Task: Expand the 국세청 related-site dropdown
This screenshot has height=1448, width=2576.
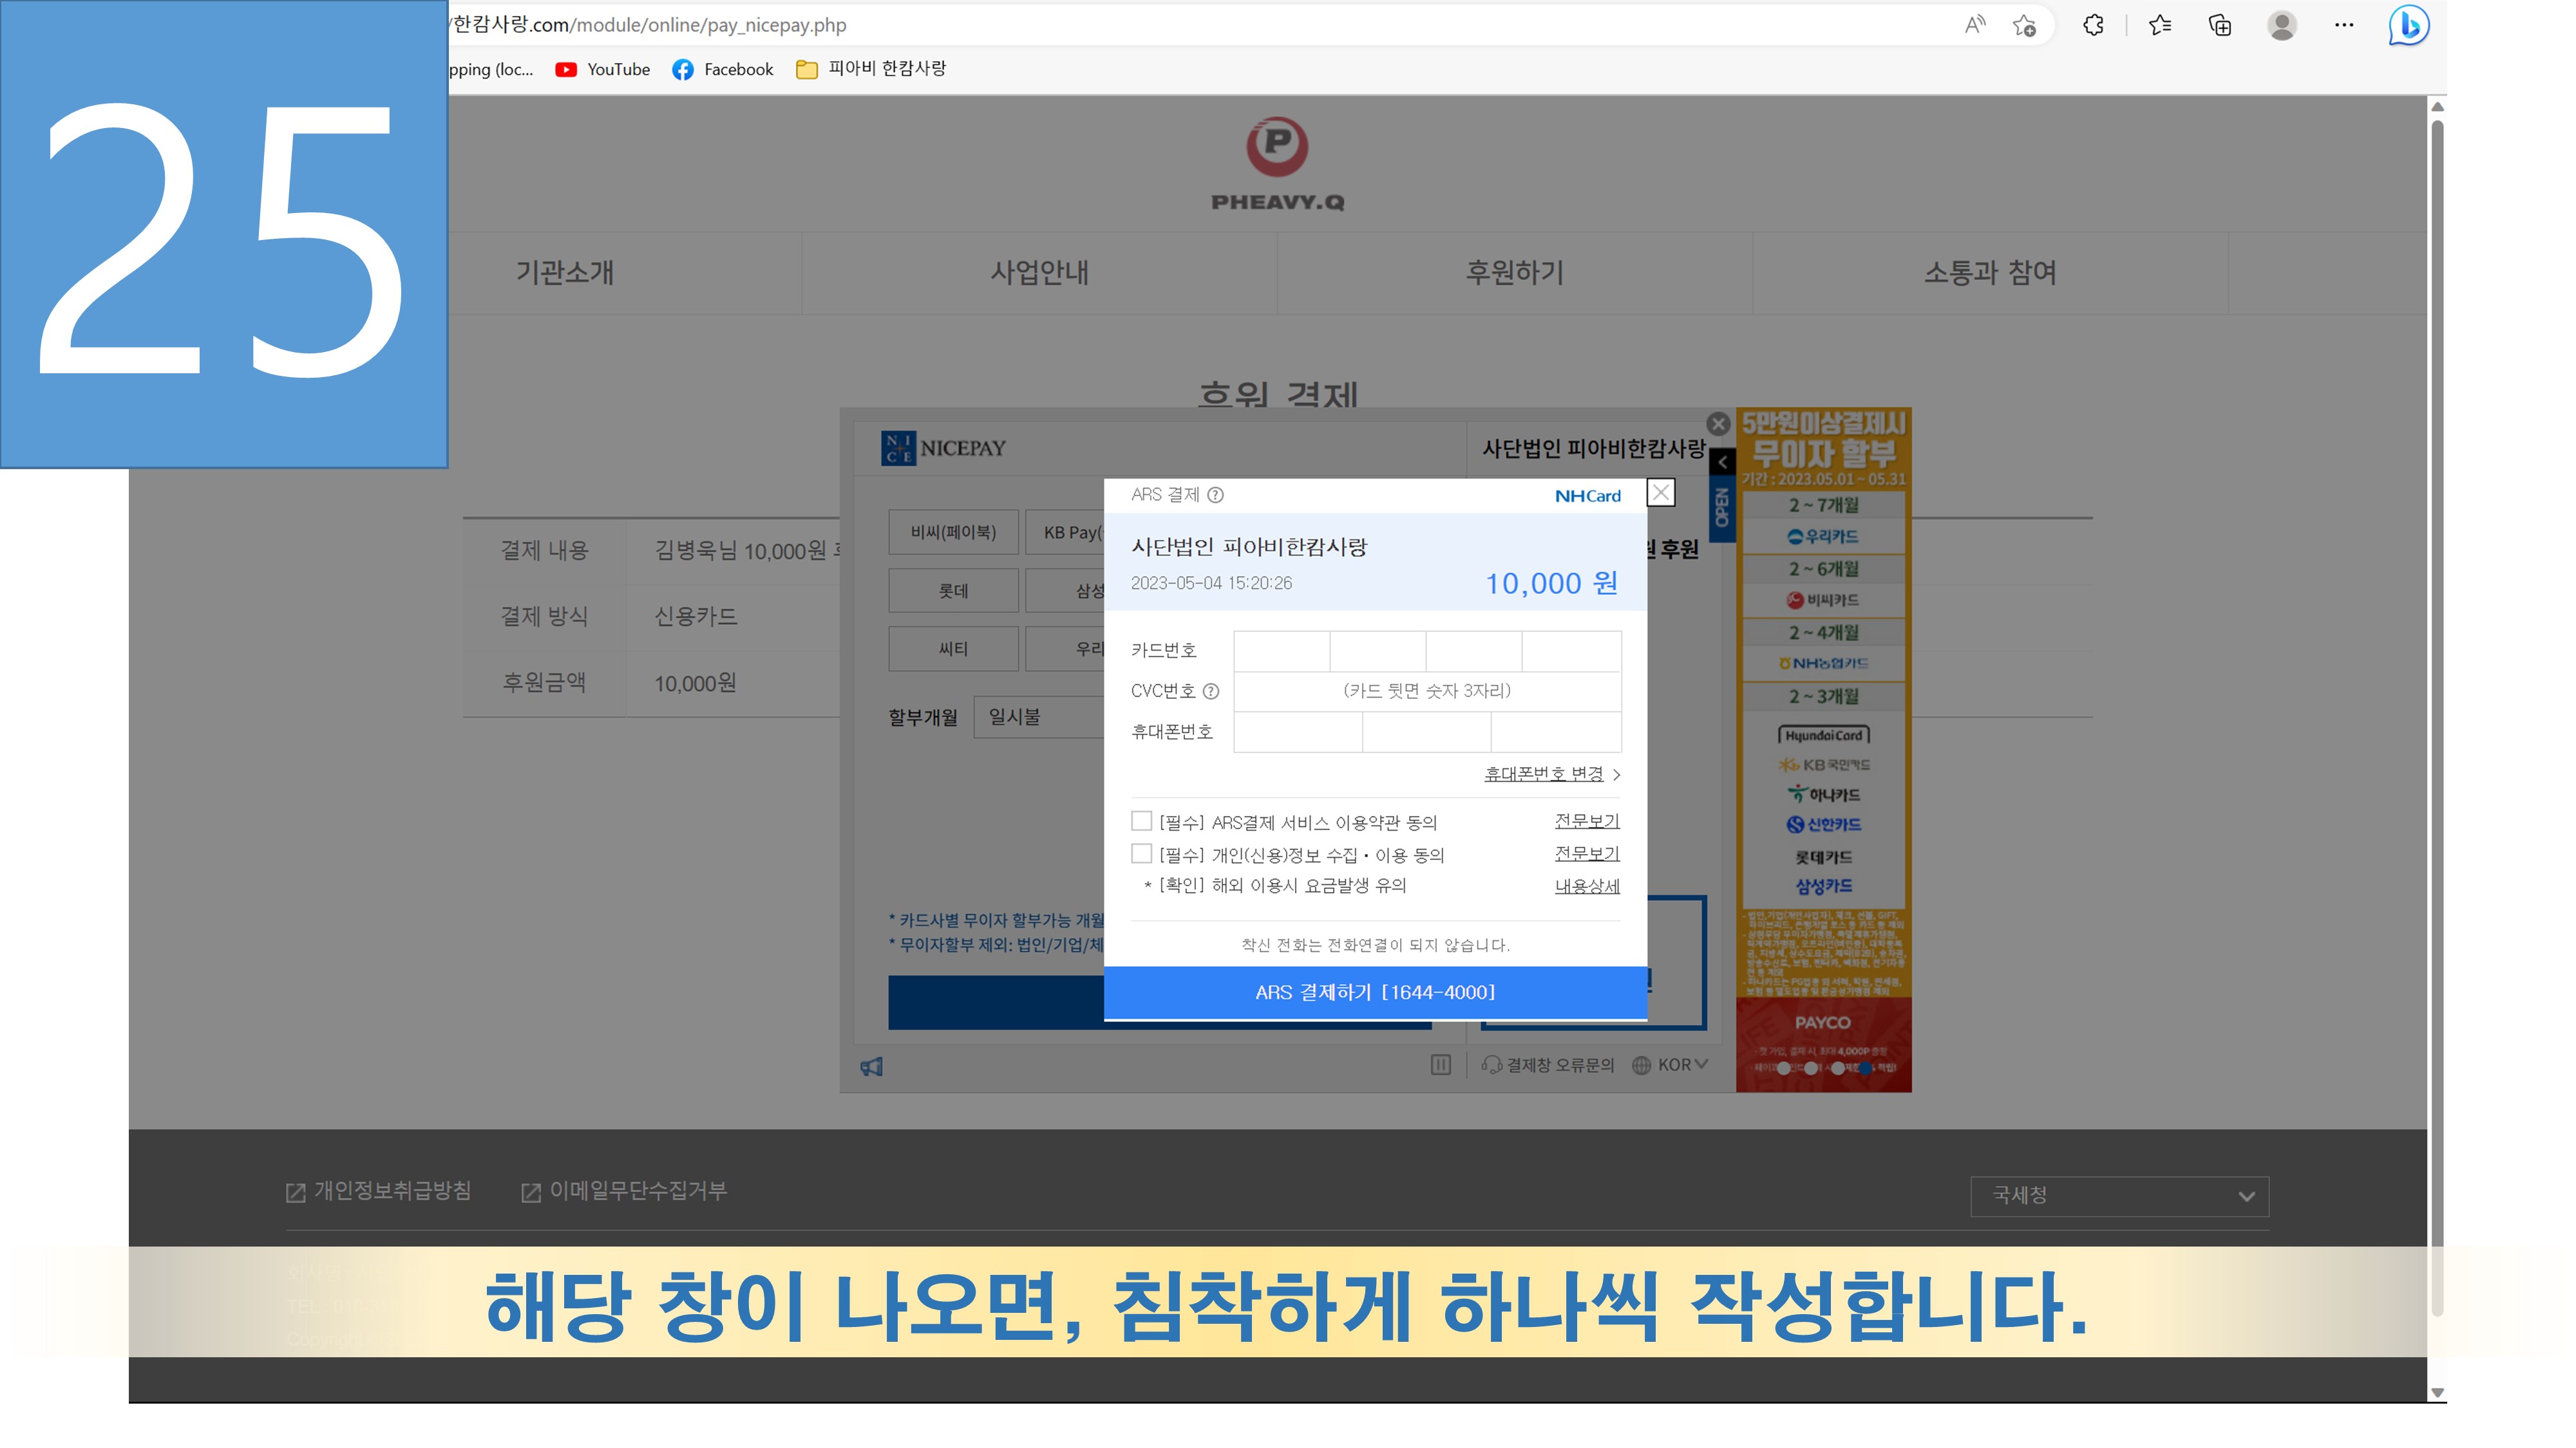Action: tap(2119, 1195)
